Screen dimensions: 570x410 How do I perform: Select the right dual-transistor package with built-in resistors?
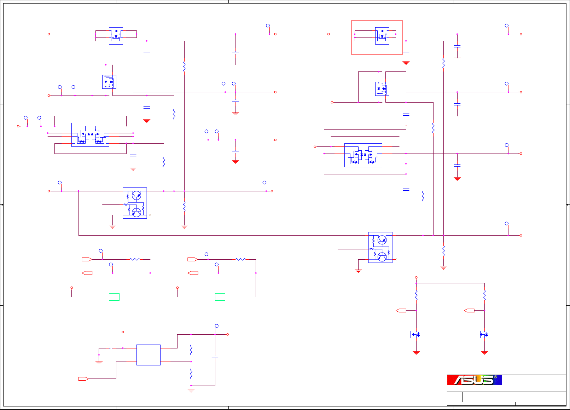380,247
